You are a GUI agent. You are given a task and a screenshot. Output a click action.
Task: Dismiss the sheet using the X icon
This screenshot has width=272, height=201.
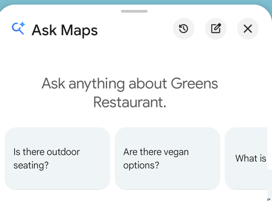pos(248,29)
